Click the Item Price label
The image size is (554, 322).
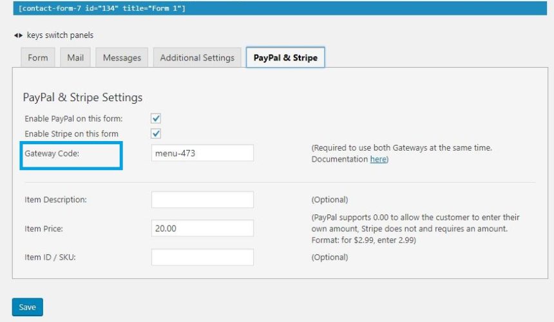tap(44, 229)
